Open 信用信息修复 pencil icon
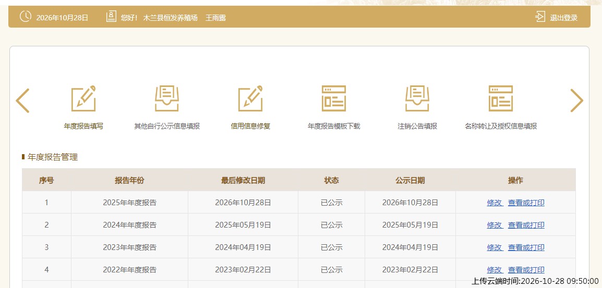Screen dimensions: 602x288 click(250, 98)
